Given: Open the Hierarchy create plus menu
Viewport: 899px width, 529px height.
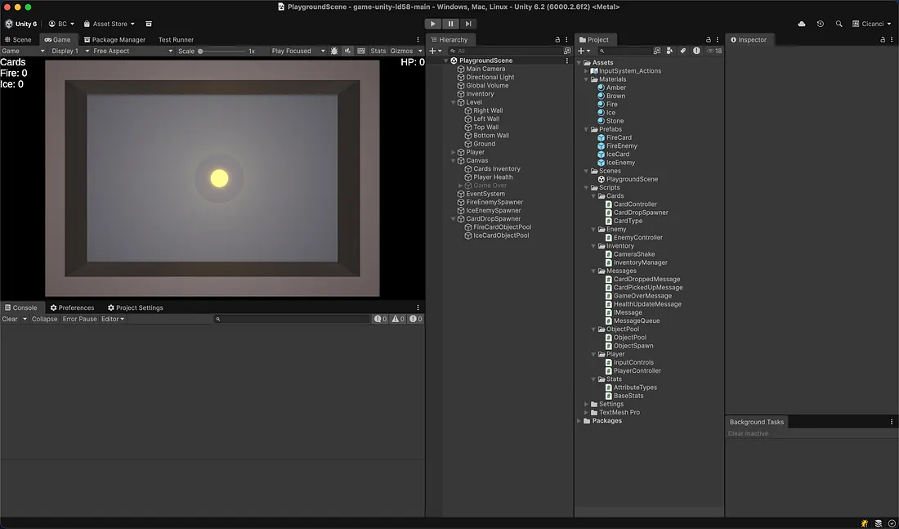Looking at the screenshot, I should pos(433,51).
